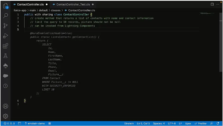Viewport: 223px width, 126px height.
Task: Open the Einstein sidebar panel
Action: point(5,66)
